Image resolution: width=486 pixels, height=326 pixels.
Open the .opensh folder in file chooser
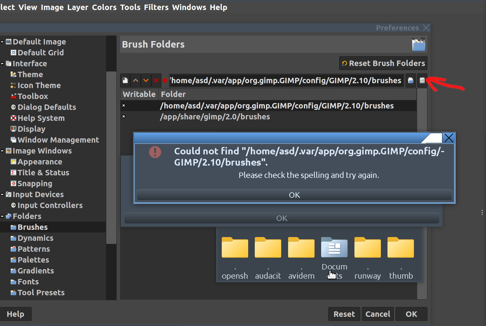pos(235,258)
